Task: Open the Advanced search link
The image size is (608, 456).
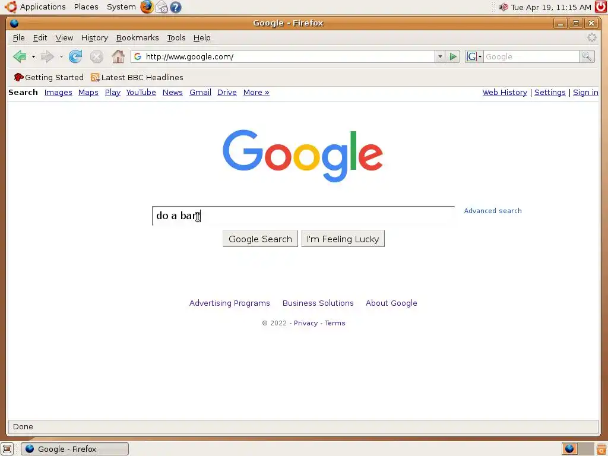Action: point(493,211)
